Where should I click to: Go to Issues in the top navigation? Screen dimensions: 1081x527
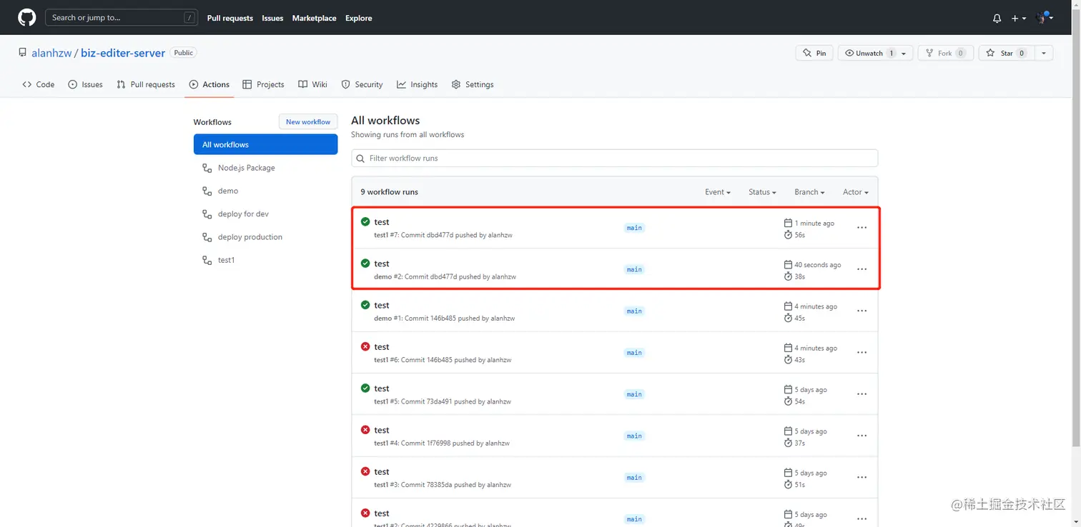click(272, 19)
